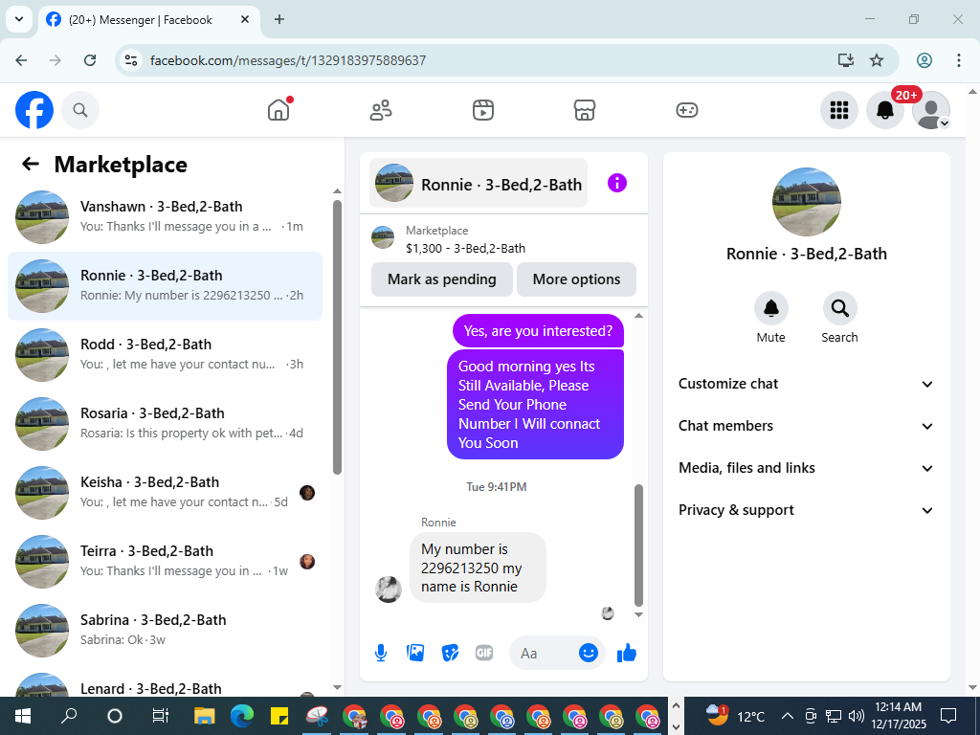The width and height of the screenshot is (980, 735).
Task: Click the 'Tue 9:41PM' timestamp
Action: (x=497, y=487)
